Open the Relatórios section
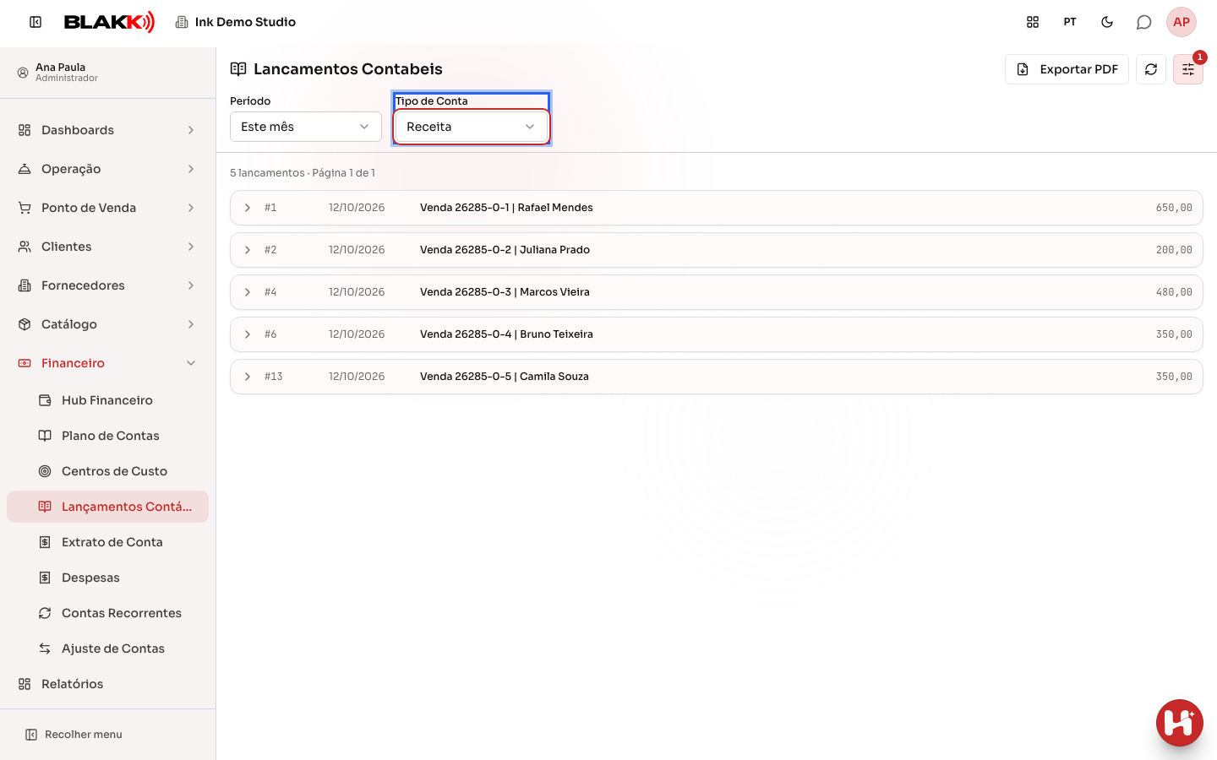1217x760 pixels. click(107, 684)
